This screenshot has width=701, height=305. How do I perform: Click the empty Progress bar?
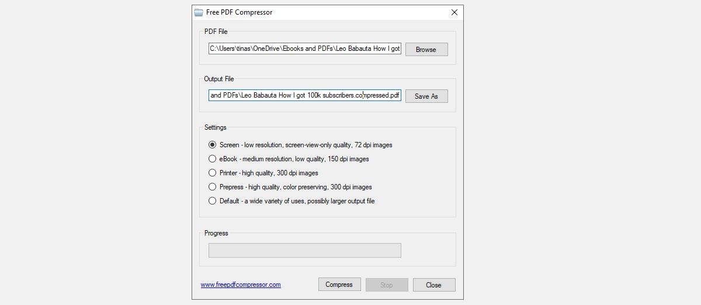(x=304, y=250)
